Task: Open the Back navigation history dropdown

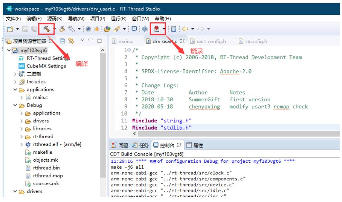Action: [193, 29]
